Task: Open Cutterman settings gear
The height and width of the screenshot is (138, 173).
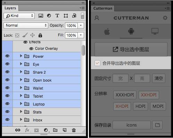Action: (165, 18)
